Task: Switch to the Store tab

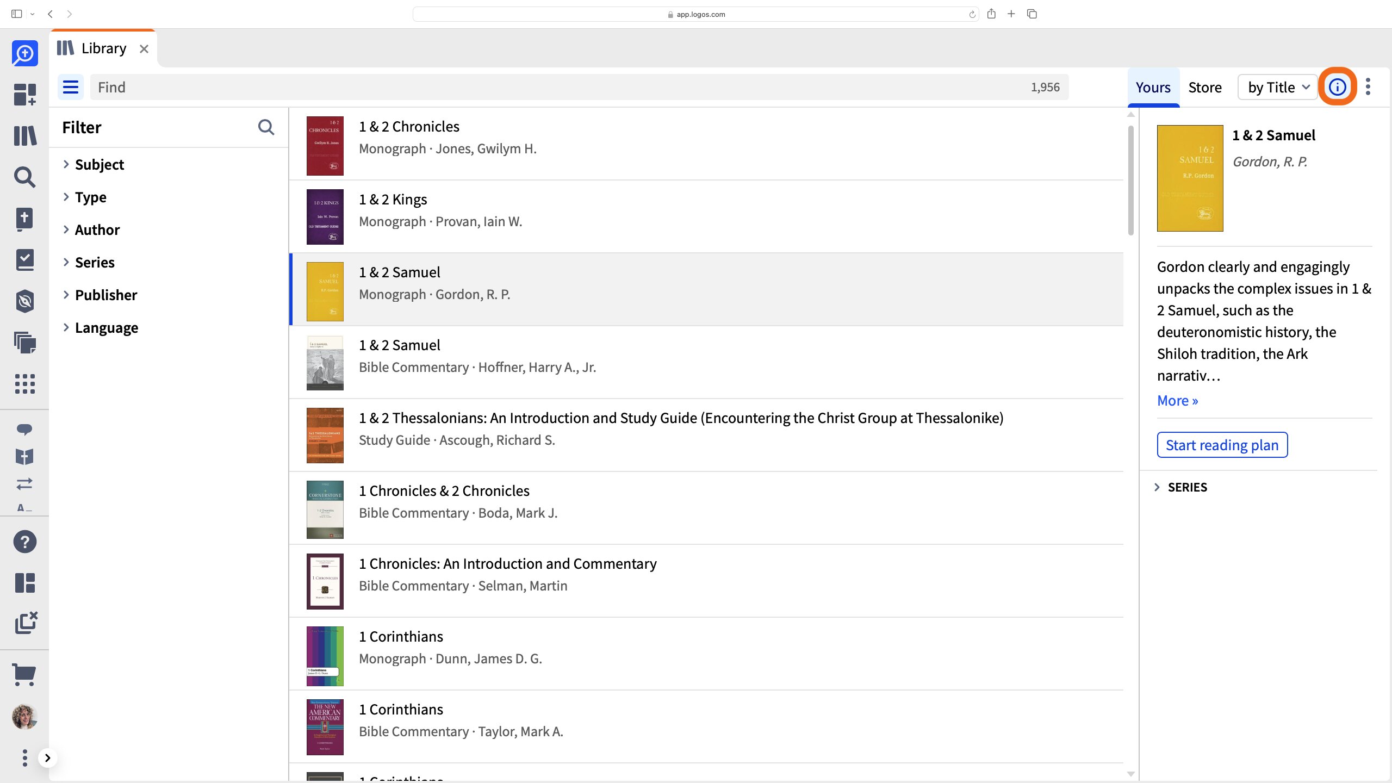Action: [1205, 87]
